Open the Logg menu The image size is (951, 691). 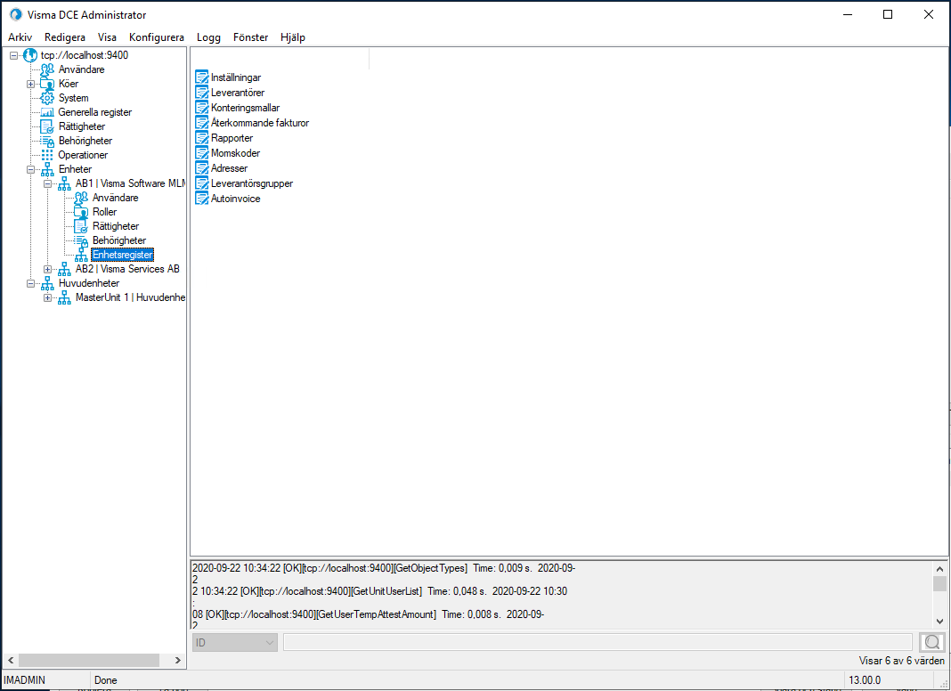(x=207, y=37)
